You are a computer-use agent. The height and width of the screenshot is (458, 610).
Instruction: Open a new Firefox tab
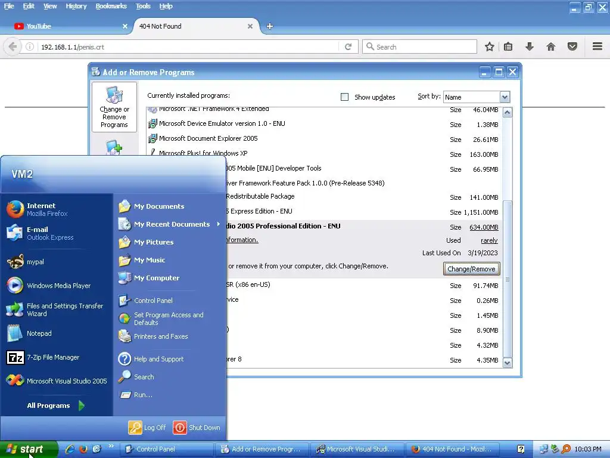[270, 26]
